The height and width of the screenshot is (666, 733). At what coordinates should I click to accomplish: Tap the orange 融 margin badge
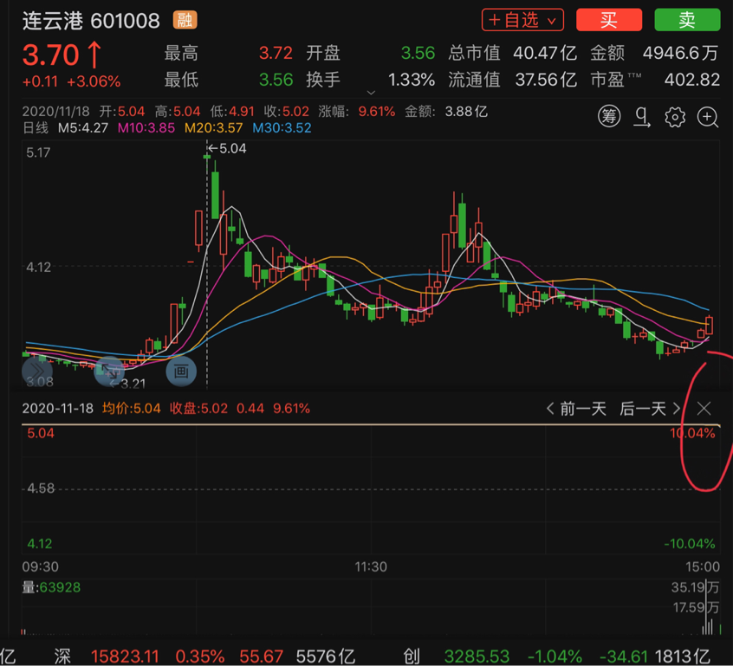[183, 20]
